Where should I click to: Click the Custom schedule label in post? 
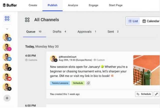pos(99,60)
